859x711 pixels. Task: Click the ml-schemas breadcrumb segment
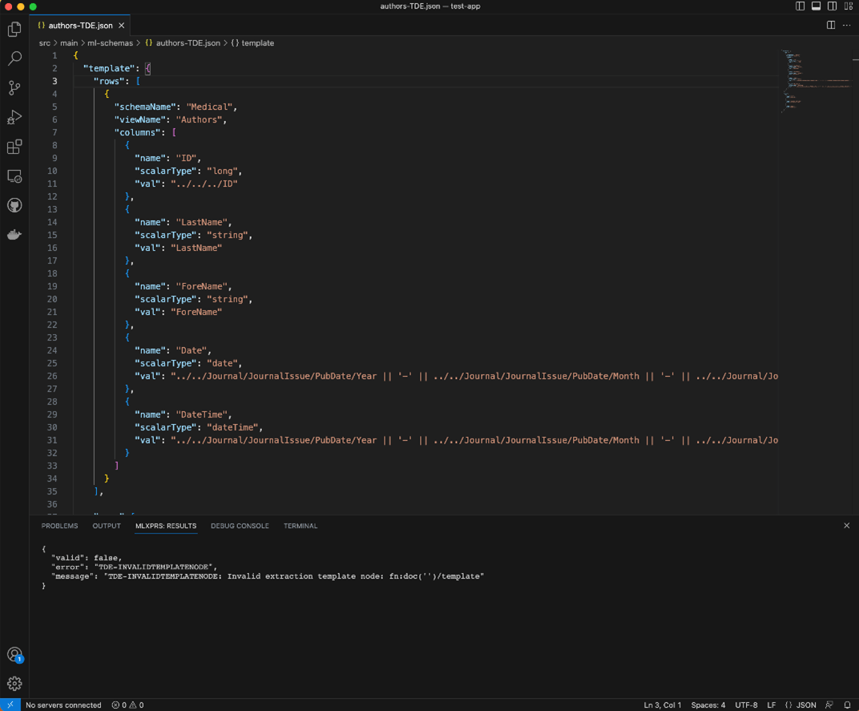coord(110,43)
